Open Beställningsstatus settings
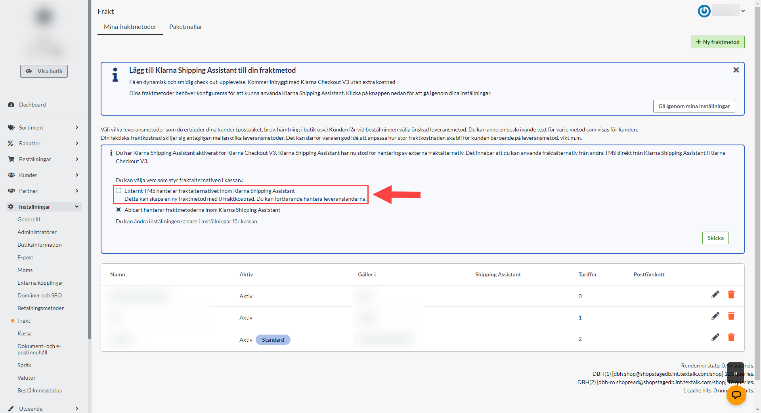 point(40,390)
